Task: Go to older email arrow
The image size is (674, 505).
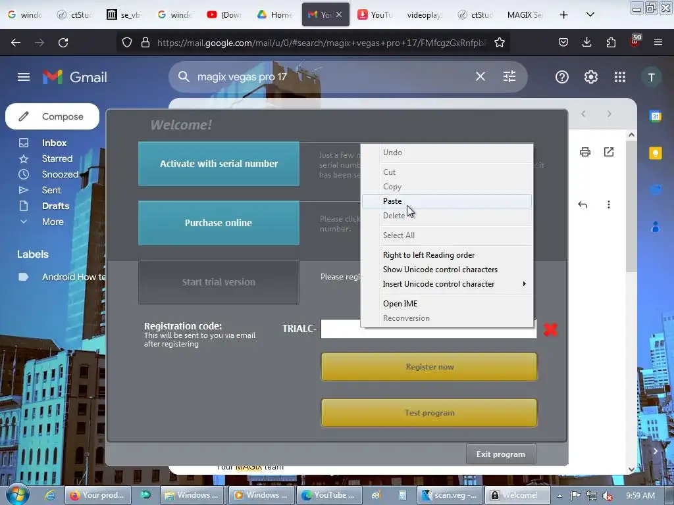Action: [609, 114]
